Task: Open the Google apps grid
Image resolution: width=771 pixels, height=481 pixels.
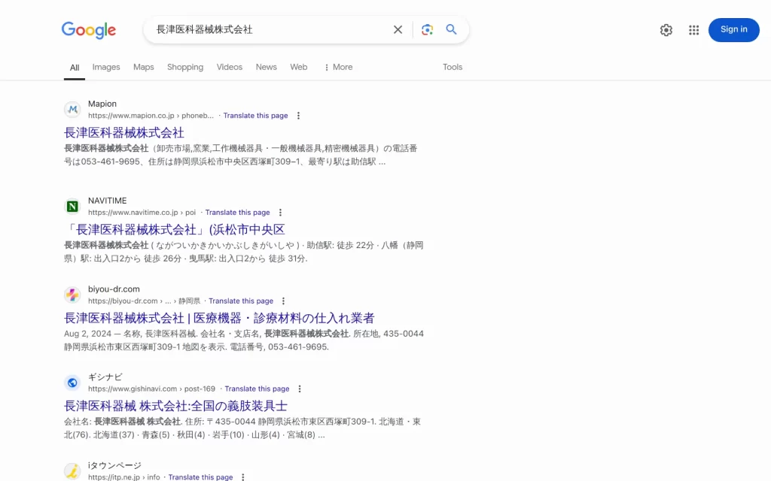Action: (x=693, y=30)
